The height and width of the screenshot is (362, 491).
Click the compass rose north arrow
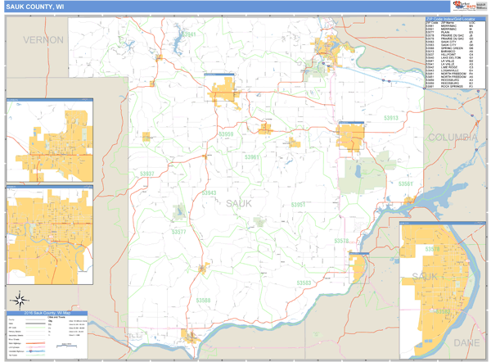click(x=20, y=300)
